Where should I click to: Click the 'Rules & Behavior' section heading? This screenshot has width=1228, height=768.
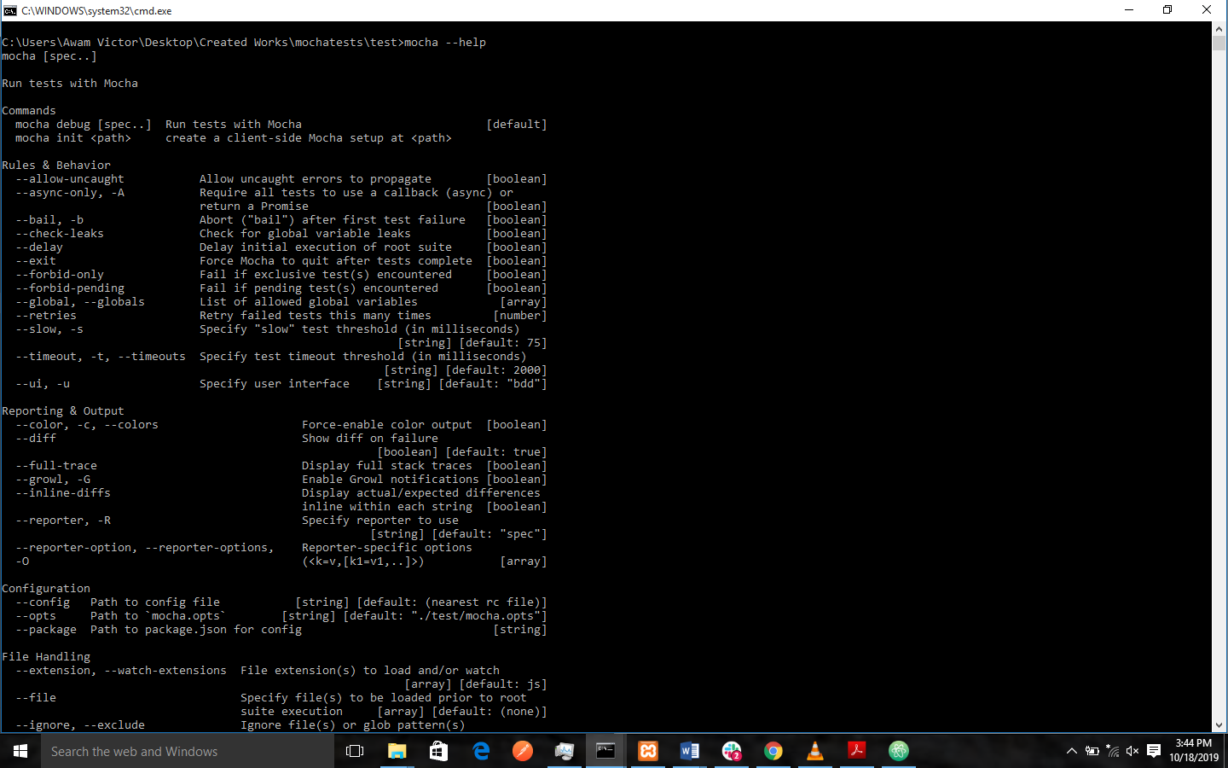pyautogui.click(x=56, y=166)
